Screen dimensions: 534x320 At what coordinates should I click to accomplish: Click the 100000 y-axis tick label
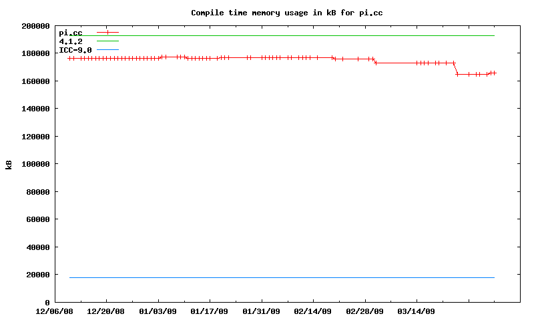click(36, 164)
